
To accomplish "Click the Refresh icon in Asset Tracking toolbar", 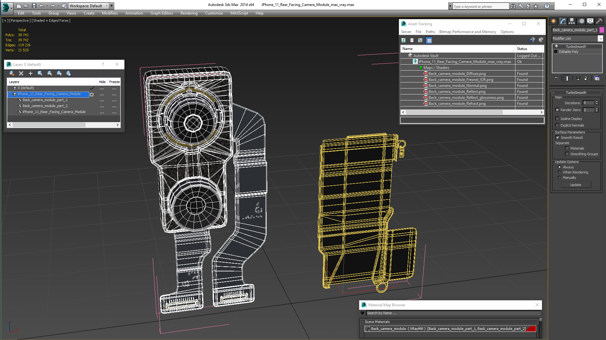I will coord(403,40).
